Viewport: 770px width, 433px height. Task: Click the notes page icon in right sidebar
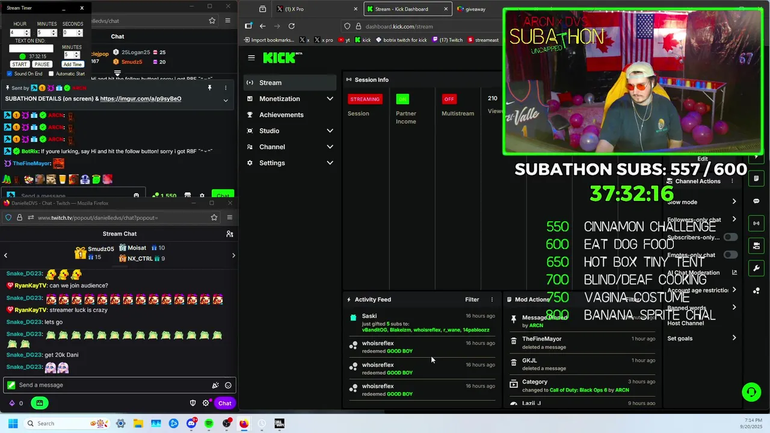[x=757, y=179]
